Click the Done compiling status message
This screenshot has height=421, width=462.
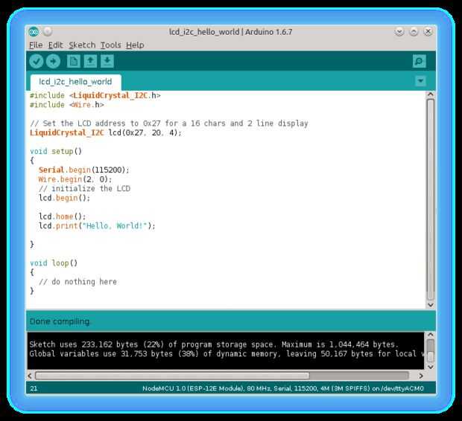[x=60, y=321]
